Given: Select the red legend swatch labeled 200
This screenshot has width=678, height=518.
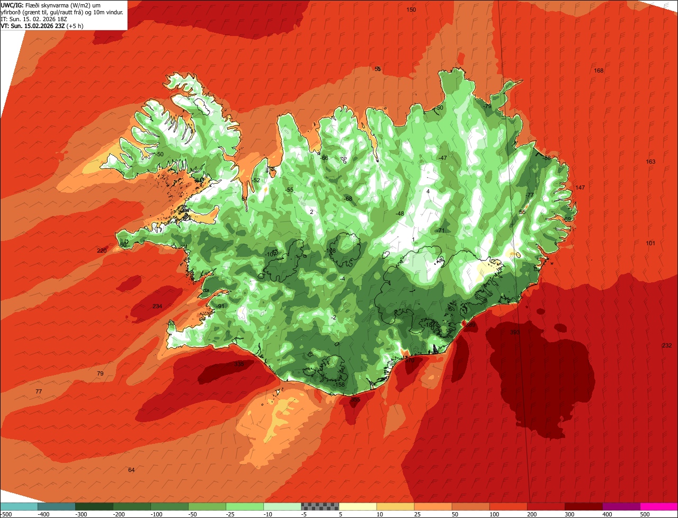Looking at the screenshot, I should click(x=546, y=506).
